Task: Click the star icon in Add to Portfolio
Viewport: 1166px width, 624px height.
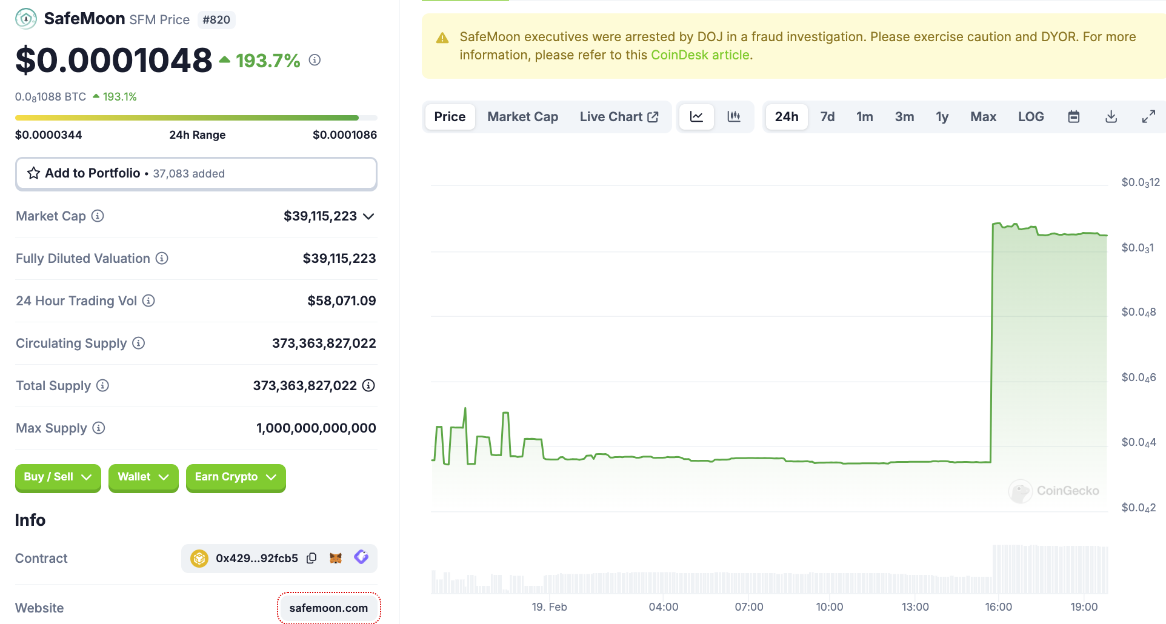Action: [34, 173]
